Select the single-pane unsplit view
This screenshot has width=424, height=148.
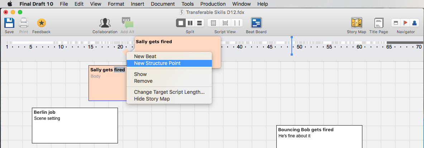click(181, 23)
